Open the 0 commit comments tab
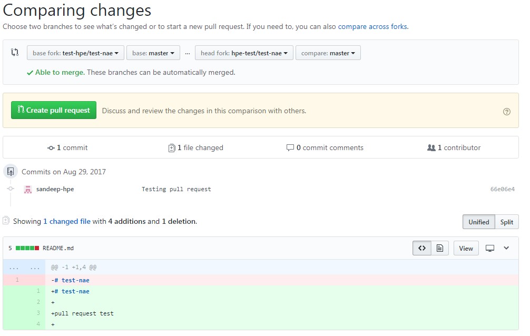 click(x=325, y=147)
